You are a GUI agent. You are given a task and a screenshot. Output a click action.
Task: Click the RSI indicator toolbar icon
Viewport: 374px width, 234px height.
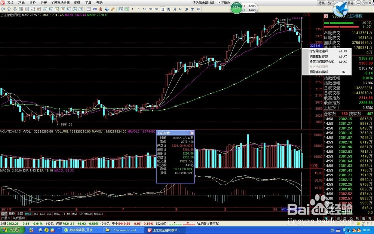pyautogui.click(x=95, y=9)
